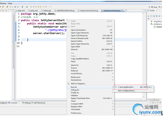
Task: Select JettyServerStart class in Outline tree
Action: tap(156, 24)
